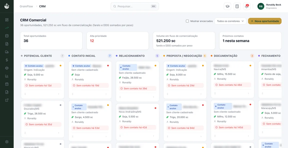Open the dashboard grid icon in sidebar
The width and height of the screenshot is (288, 148).
tap(7, 20)
